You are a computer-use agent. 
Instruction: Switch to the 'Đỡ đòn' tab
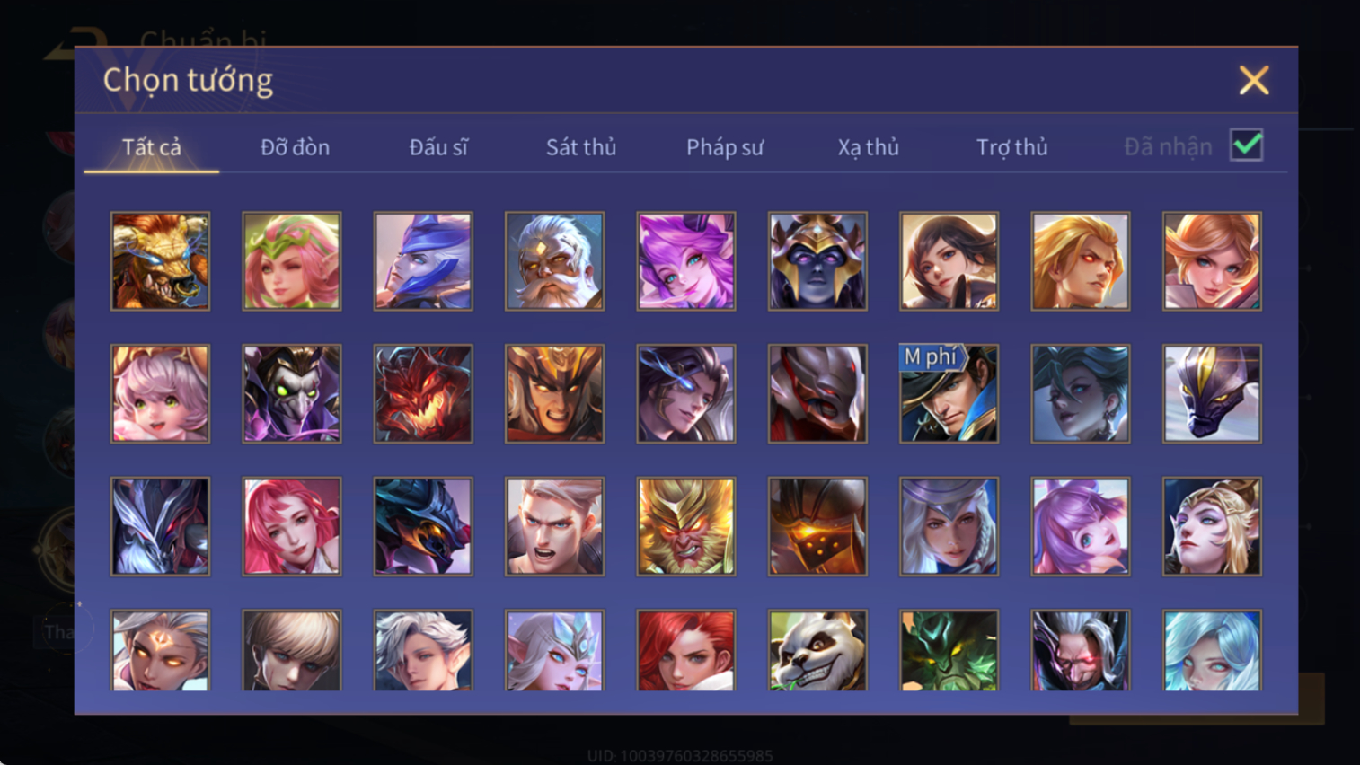(295, 147)
